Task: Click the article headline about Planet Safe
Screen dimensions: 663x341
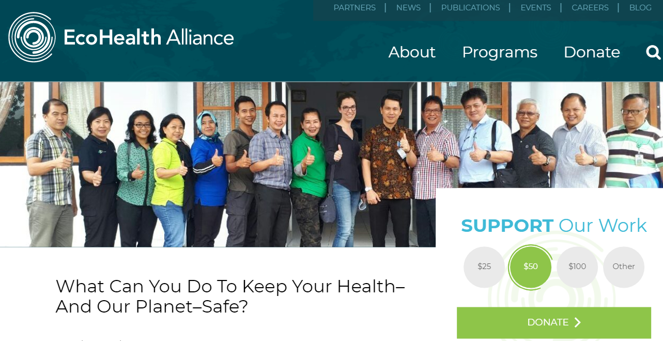Action: point(230,296)
